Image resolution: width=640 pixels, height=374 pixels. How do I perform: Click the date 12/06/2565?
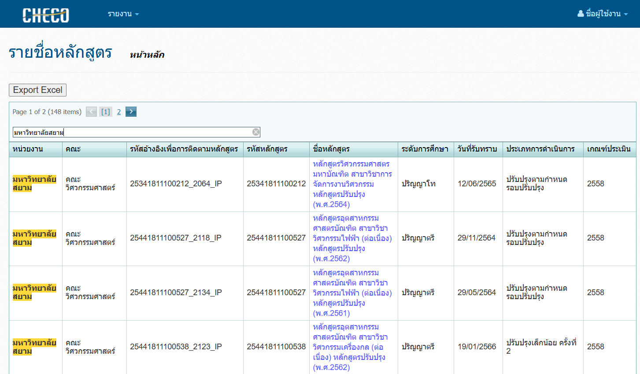point(477,184)
